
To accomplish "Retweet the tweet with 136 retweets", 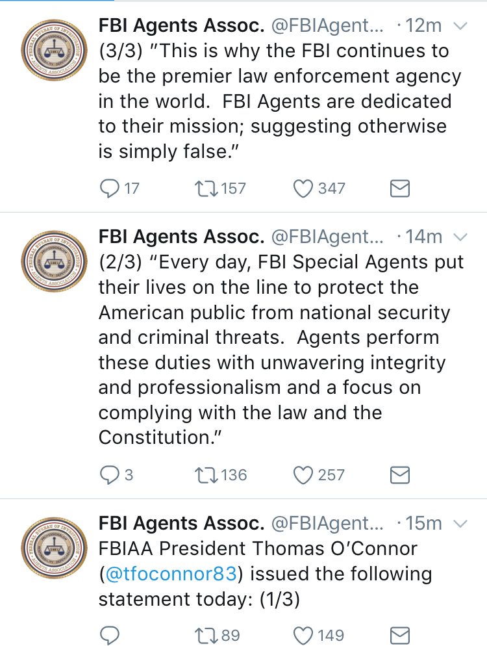I will (206, 475).
